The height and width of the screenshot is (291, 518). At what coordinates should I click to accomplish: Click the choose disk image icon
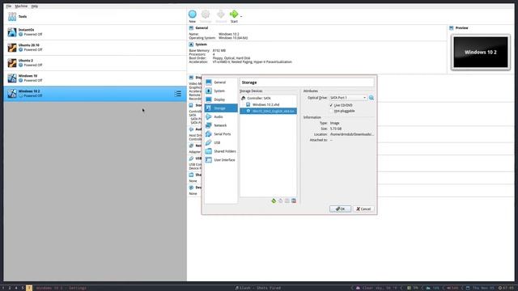tap(372, 98)
